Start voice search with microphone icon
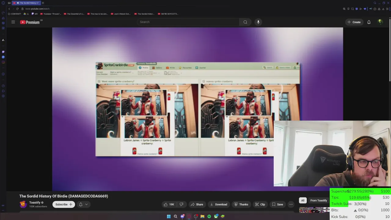Image resolution: width=391 pixels, height=220 pixels. [x=258, y=22]
